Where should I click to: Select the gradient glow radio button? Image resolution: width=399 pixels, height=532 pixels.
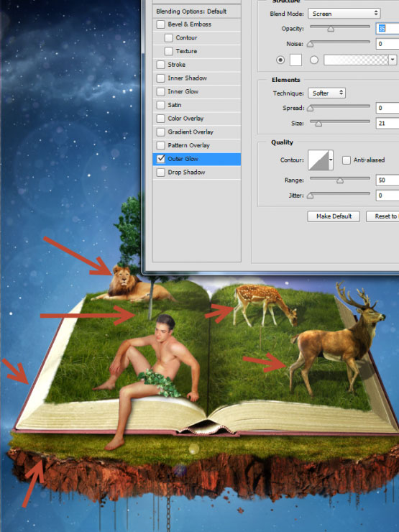coord(314,60)
